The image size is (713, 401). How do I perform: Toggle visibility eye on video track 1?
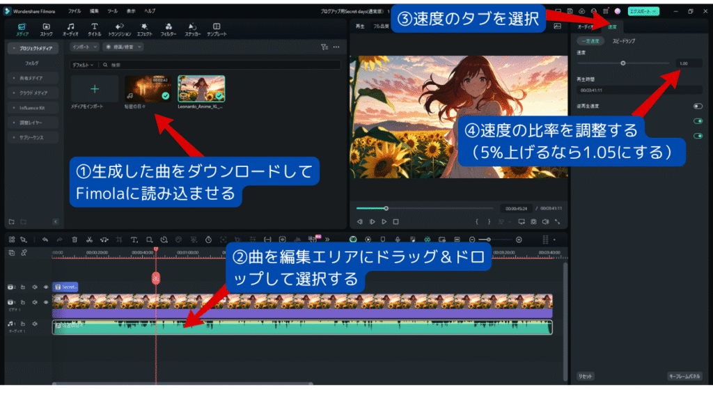46,302
